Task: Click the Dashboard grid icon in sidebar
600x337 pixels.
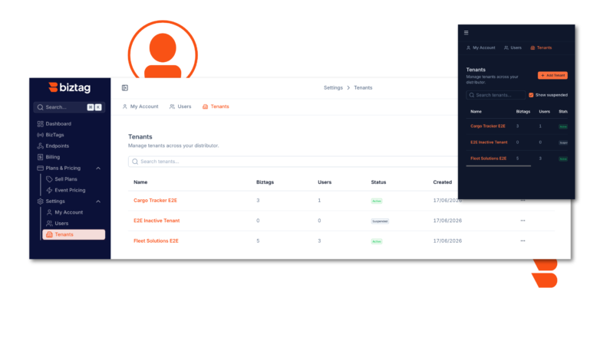Action: coord(40,124)
